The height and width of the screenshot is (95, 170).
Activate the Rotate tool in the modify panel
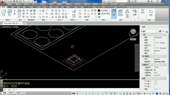click(x=59, y=14)
